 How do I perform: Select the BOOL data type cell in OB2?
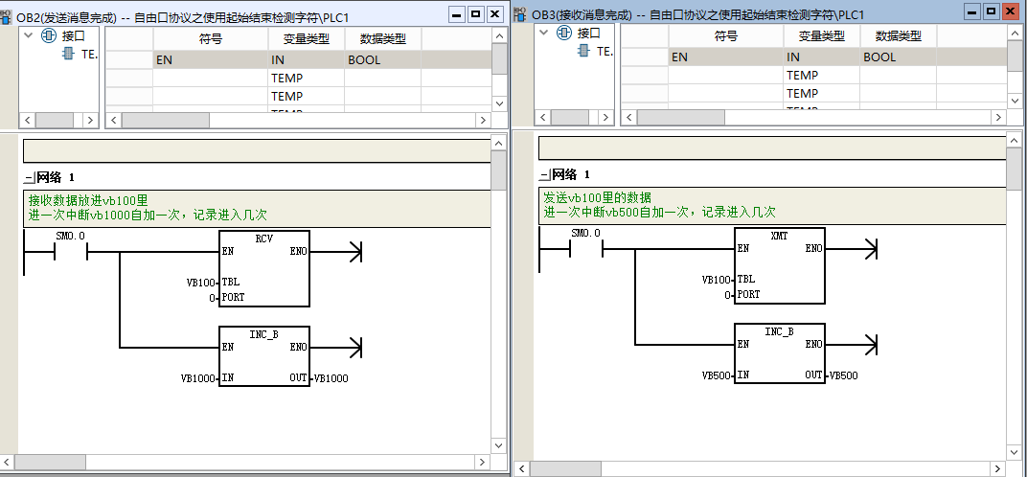click(x=383, y=60)
